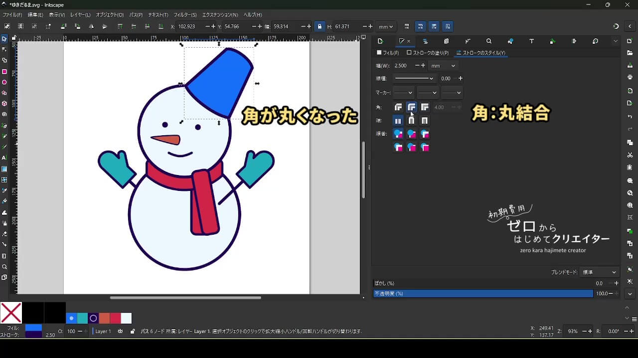This screenshot has width=638, height=358.
Task: Switch to the ストロークの塗り(P) tab
Action: [428, 53]
